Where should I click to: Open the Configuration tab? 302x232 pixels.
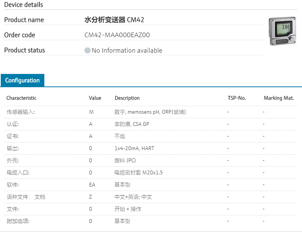(x=22, y=80)
